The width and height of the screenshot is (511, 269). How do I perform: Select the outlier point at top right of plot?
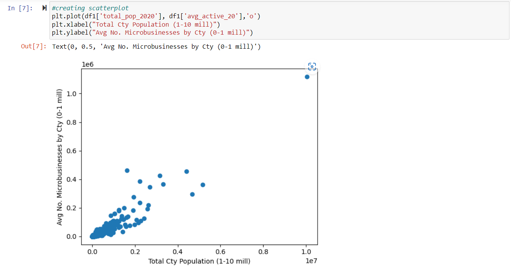coord(307,76)
